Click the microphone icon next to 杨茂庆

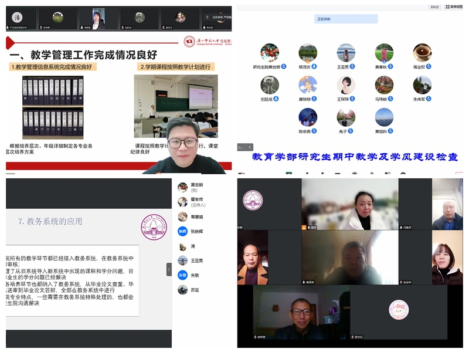(x=314, y=66)
